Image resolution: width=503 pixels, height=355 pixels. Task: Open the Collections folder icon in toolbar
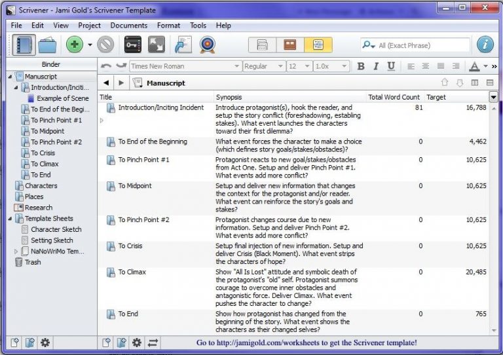[47, 45]
